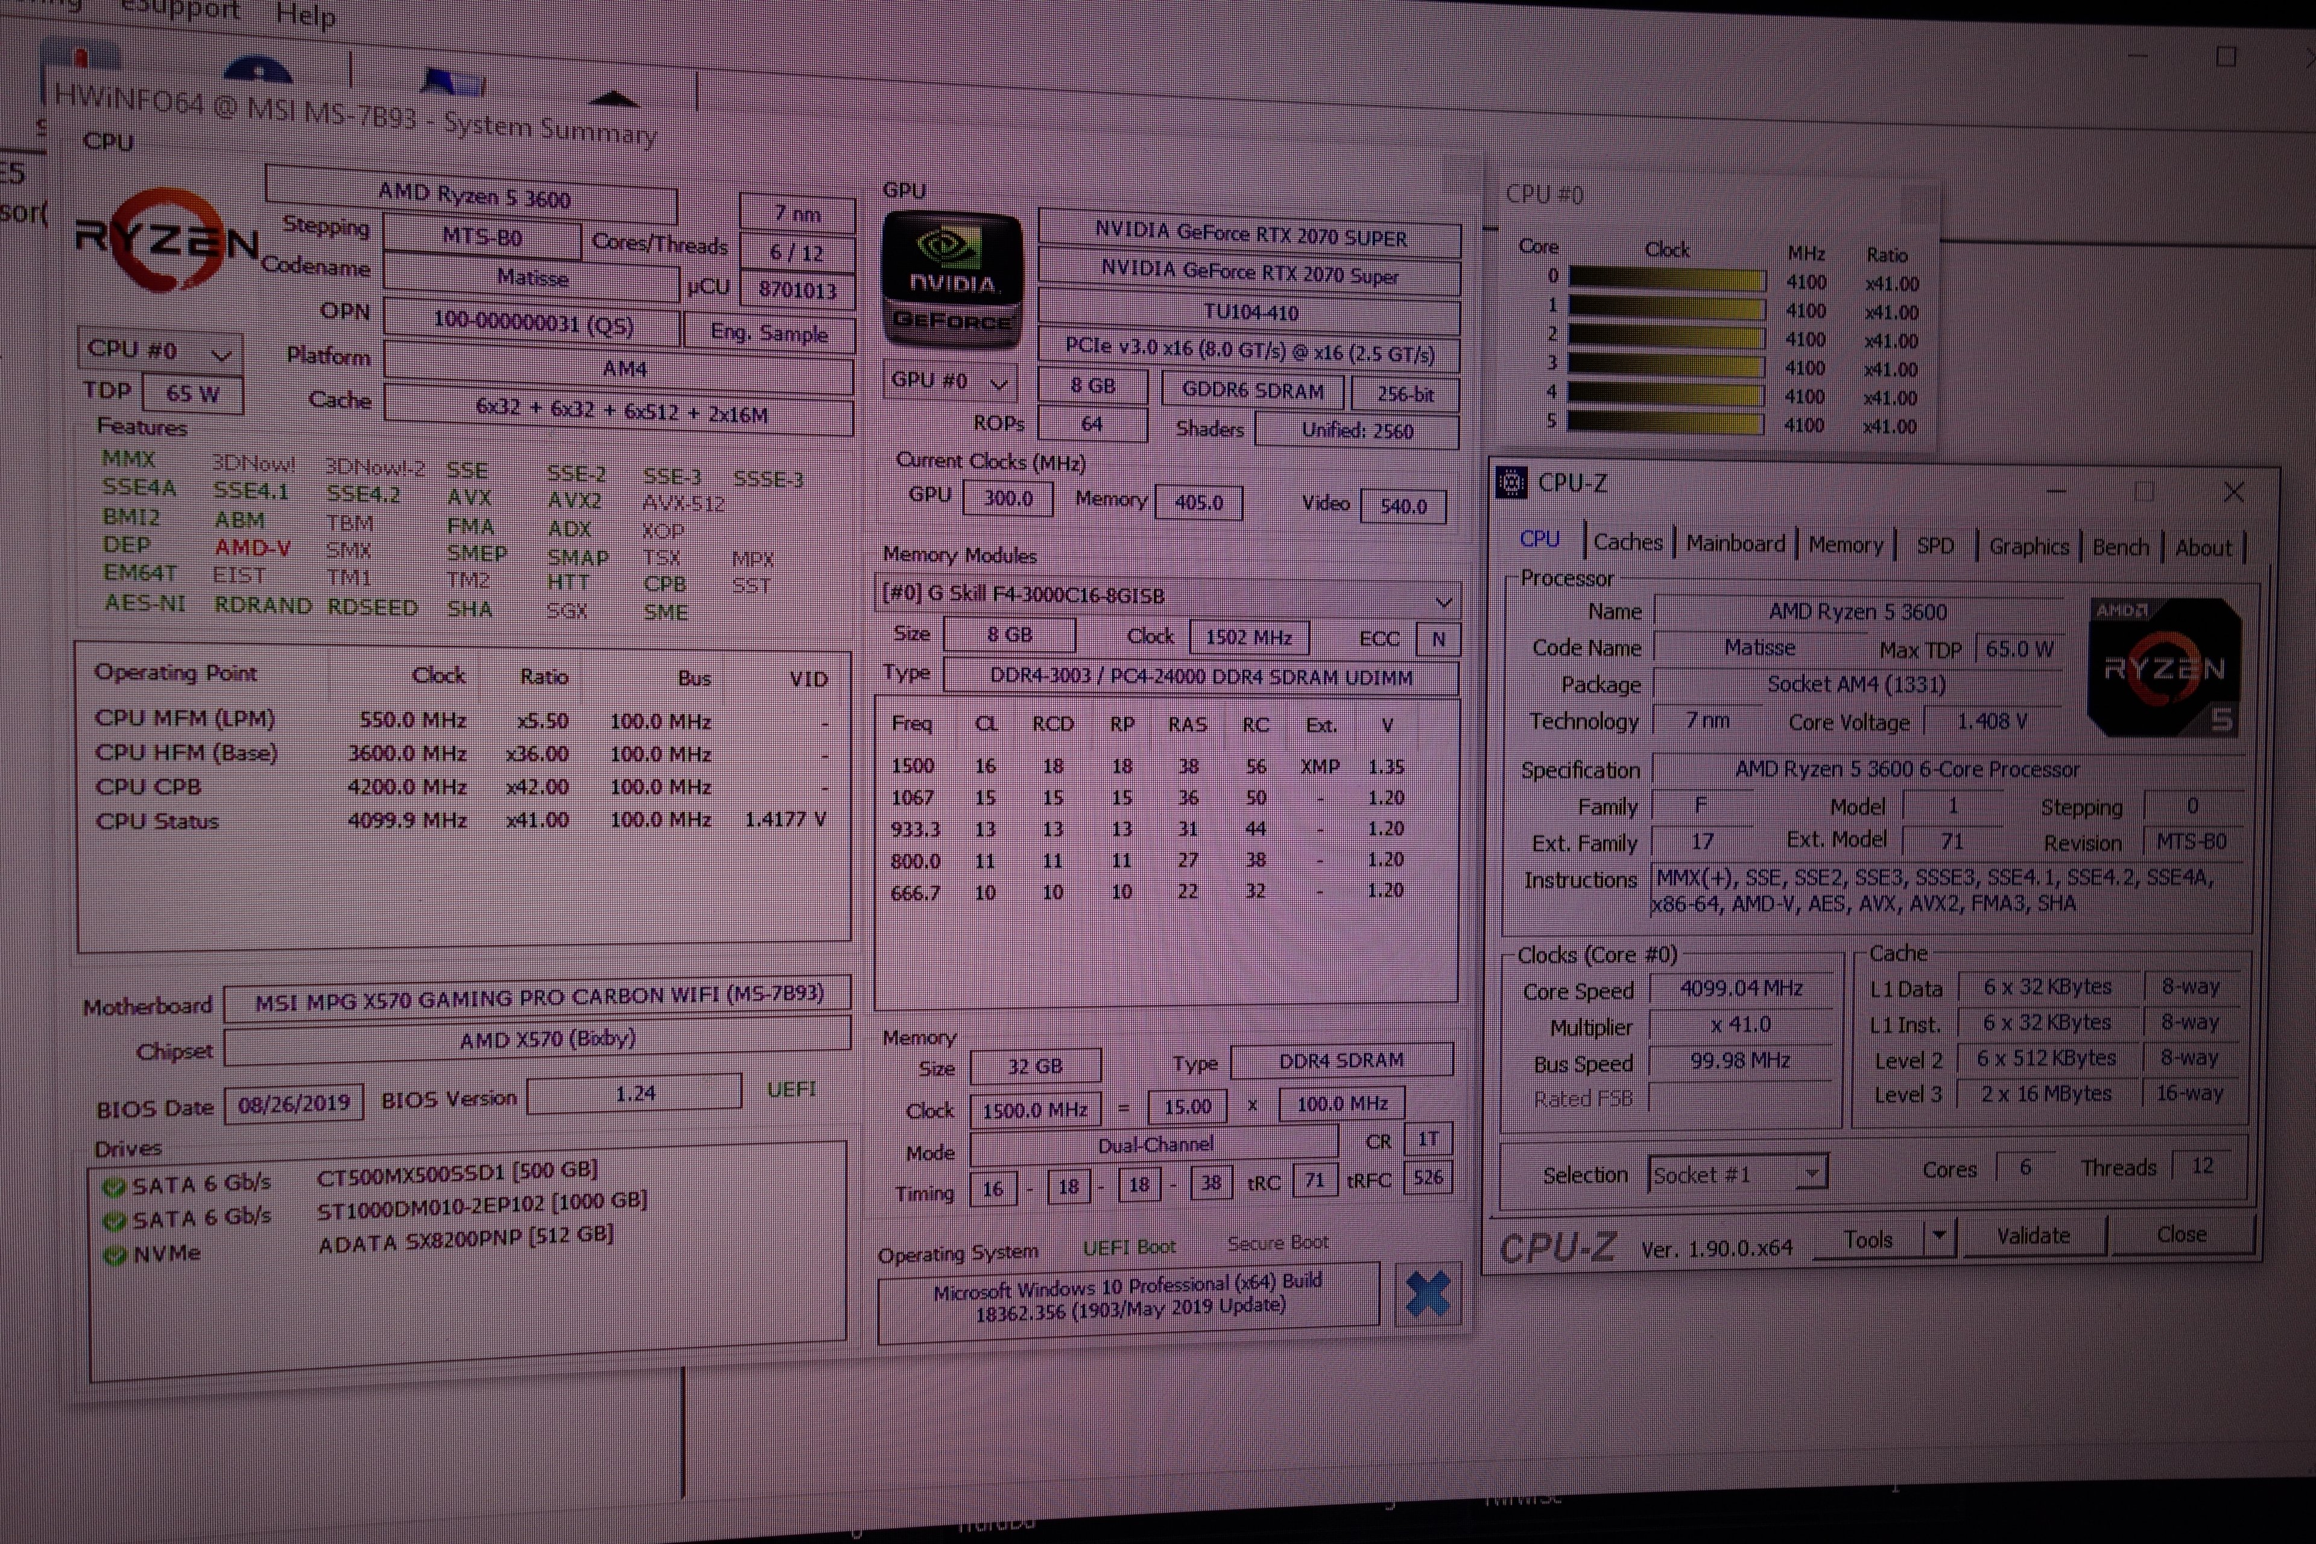Click the tRFC '526' timing field
2316x1544 pixels.
point(1428,1178)
